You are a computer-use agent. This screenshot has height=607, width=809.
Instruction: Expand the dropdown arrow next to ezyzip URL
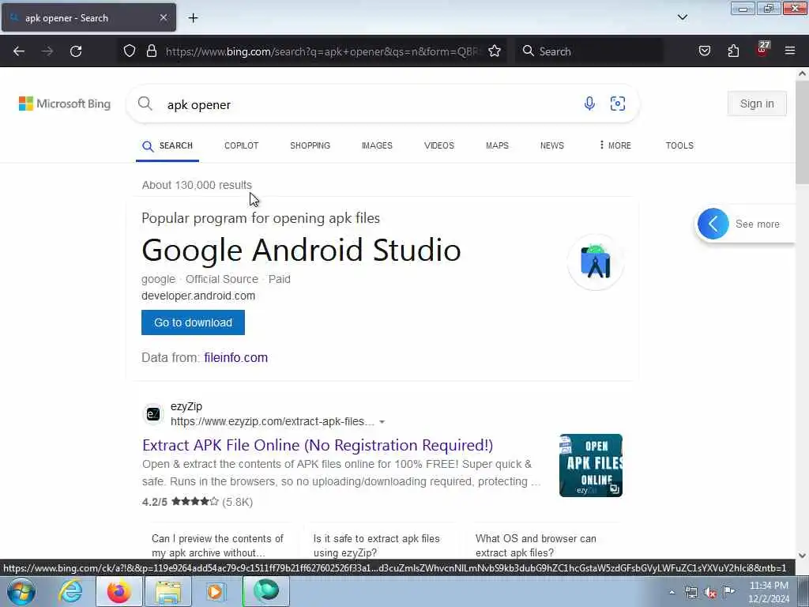(x=382, y=422)
